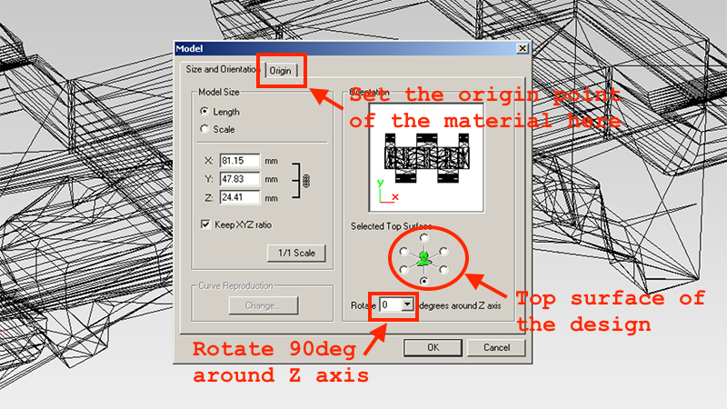
Task: Select the lower-right surface radio button
Action: click(443, 269)
